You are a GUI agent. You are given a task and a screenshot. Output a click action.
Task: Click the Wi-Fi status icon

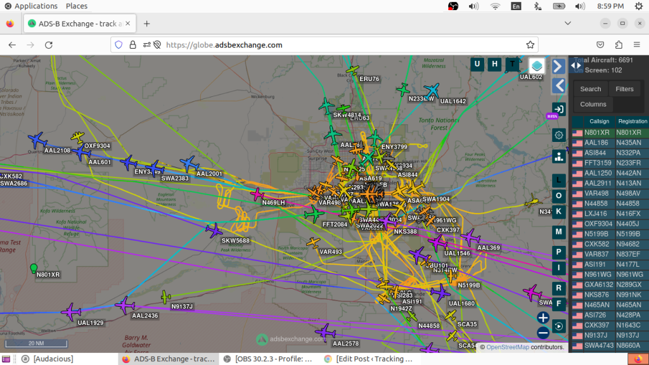[495, 6]
